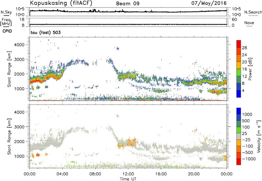Click the "16" power colorbar tick label
This screenshot has width=262, height=181.
point(244,69)
